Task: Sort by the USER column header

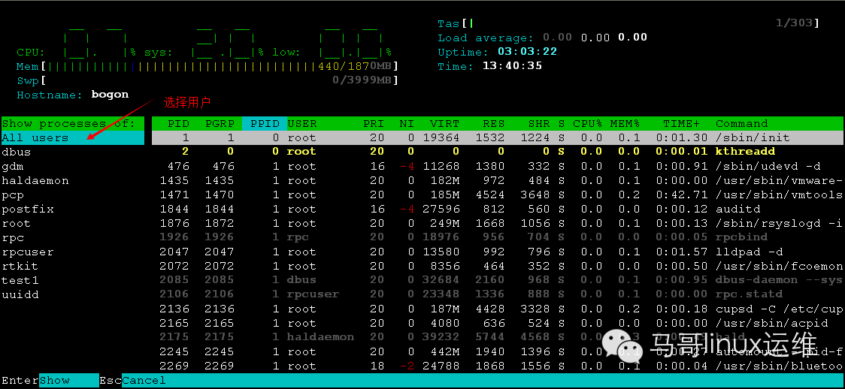Action: click(x=301, y=124)
